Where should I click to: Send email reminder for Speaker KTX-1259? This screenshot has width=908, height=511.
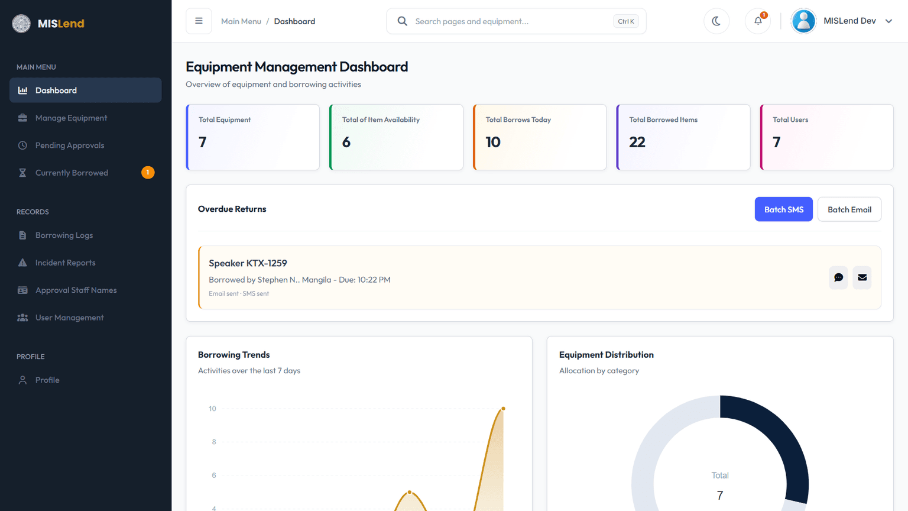coord(862,277)
